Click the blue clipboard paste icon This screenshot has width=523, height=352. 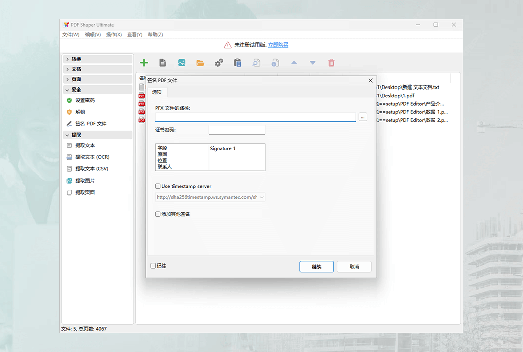point(237,62)
